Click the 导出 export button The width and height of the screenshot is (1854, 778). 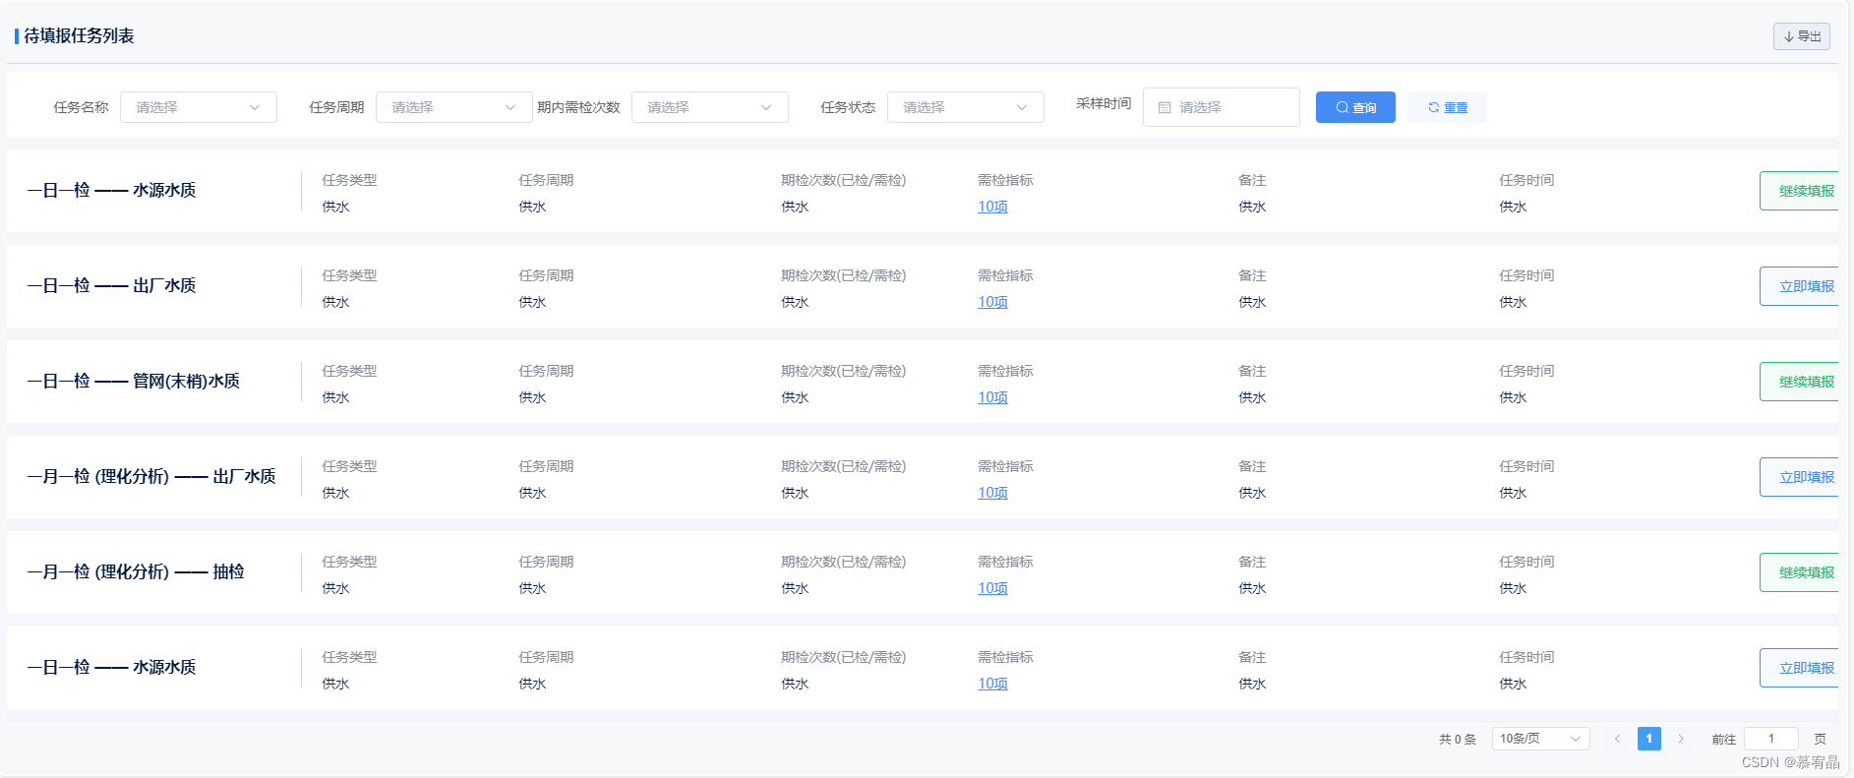tap(1801, 36)
